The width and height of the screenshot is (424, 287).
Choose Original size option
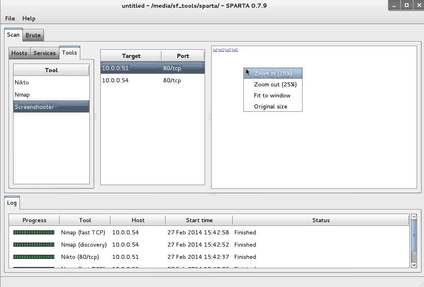273,106
